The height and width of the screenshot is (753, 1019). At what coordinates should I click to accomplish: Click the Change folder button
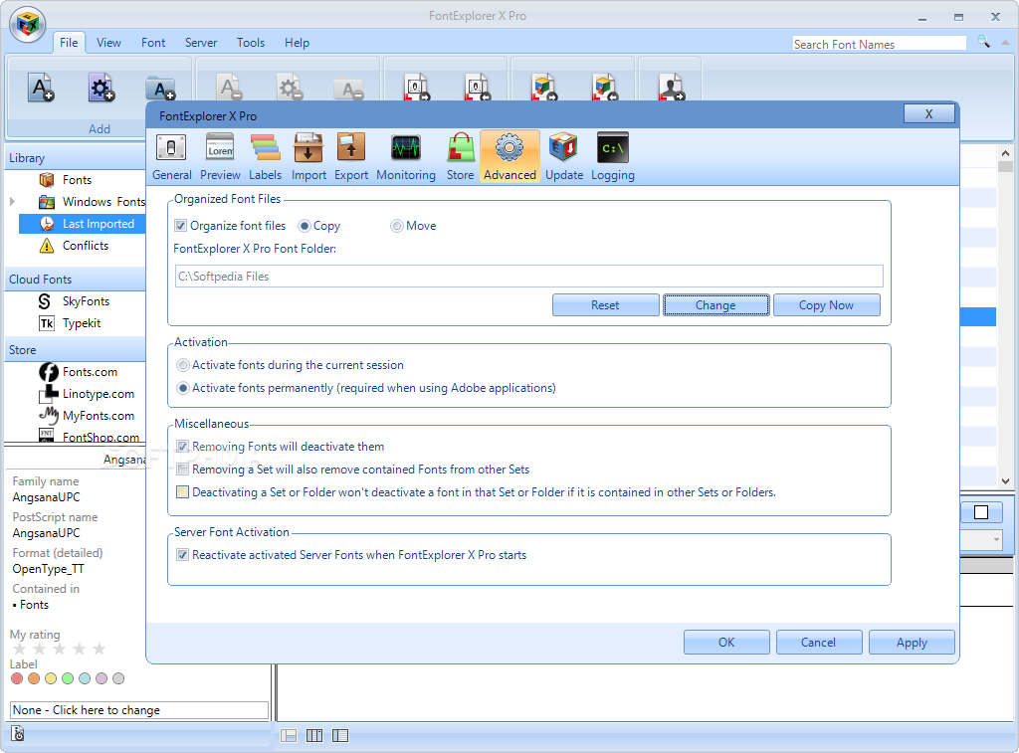715,304
